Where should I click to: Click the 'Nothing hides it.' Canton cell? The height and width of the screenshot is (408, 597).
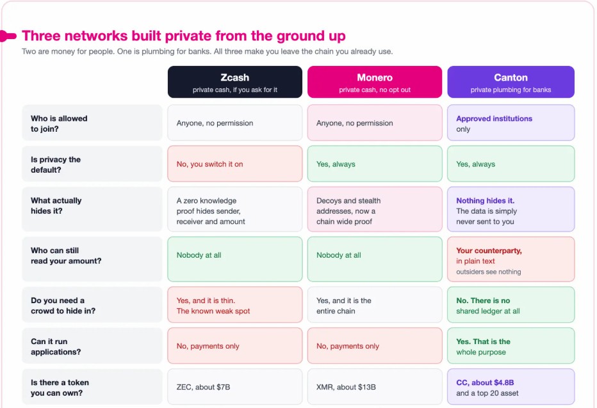click(511, 209)
